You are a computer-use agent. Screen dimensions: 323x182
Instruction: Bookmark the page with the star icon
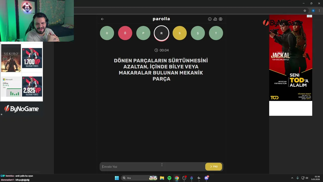[305, 11]
